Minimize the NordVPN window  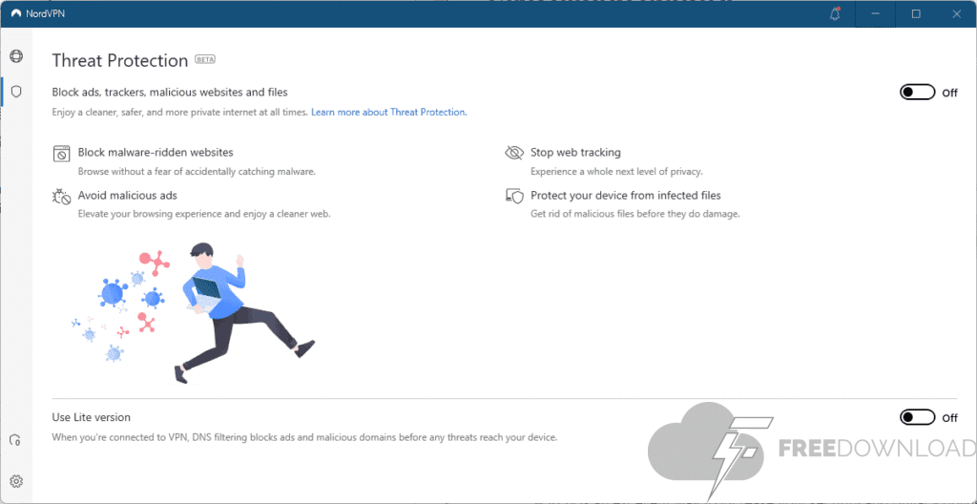876,13
